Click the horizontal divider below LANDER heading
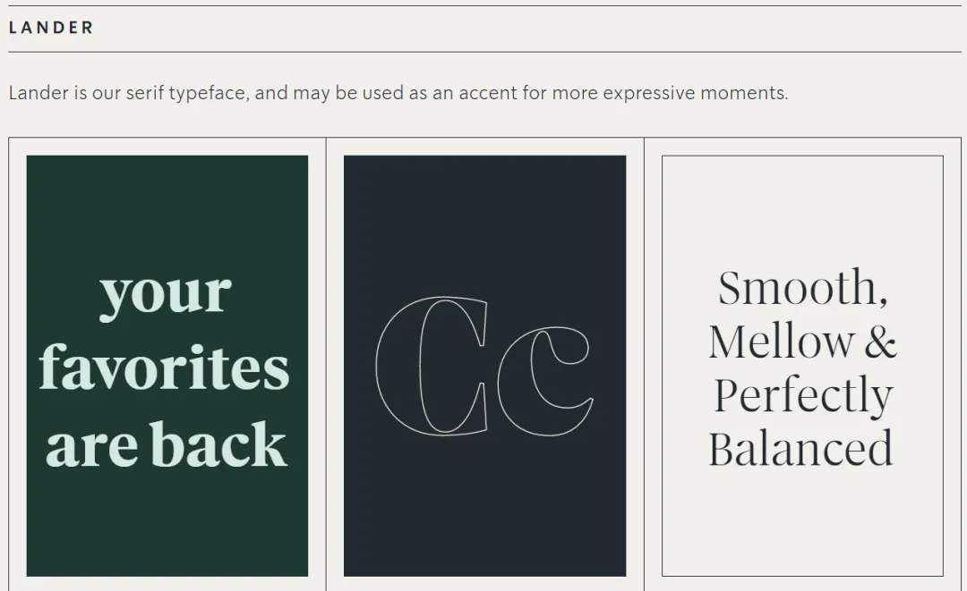The height and width of the screenshot is (591, 967). 484,52
